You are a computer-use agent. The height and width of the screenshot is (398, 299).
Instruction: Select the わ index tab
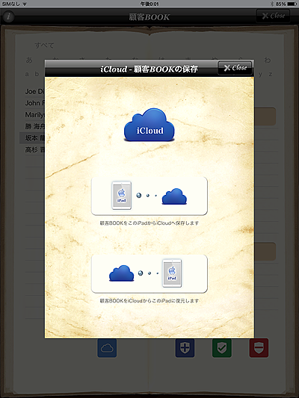[268, 60]
